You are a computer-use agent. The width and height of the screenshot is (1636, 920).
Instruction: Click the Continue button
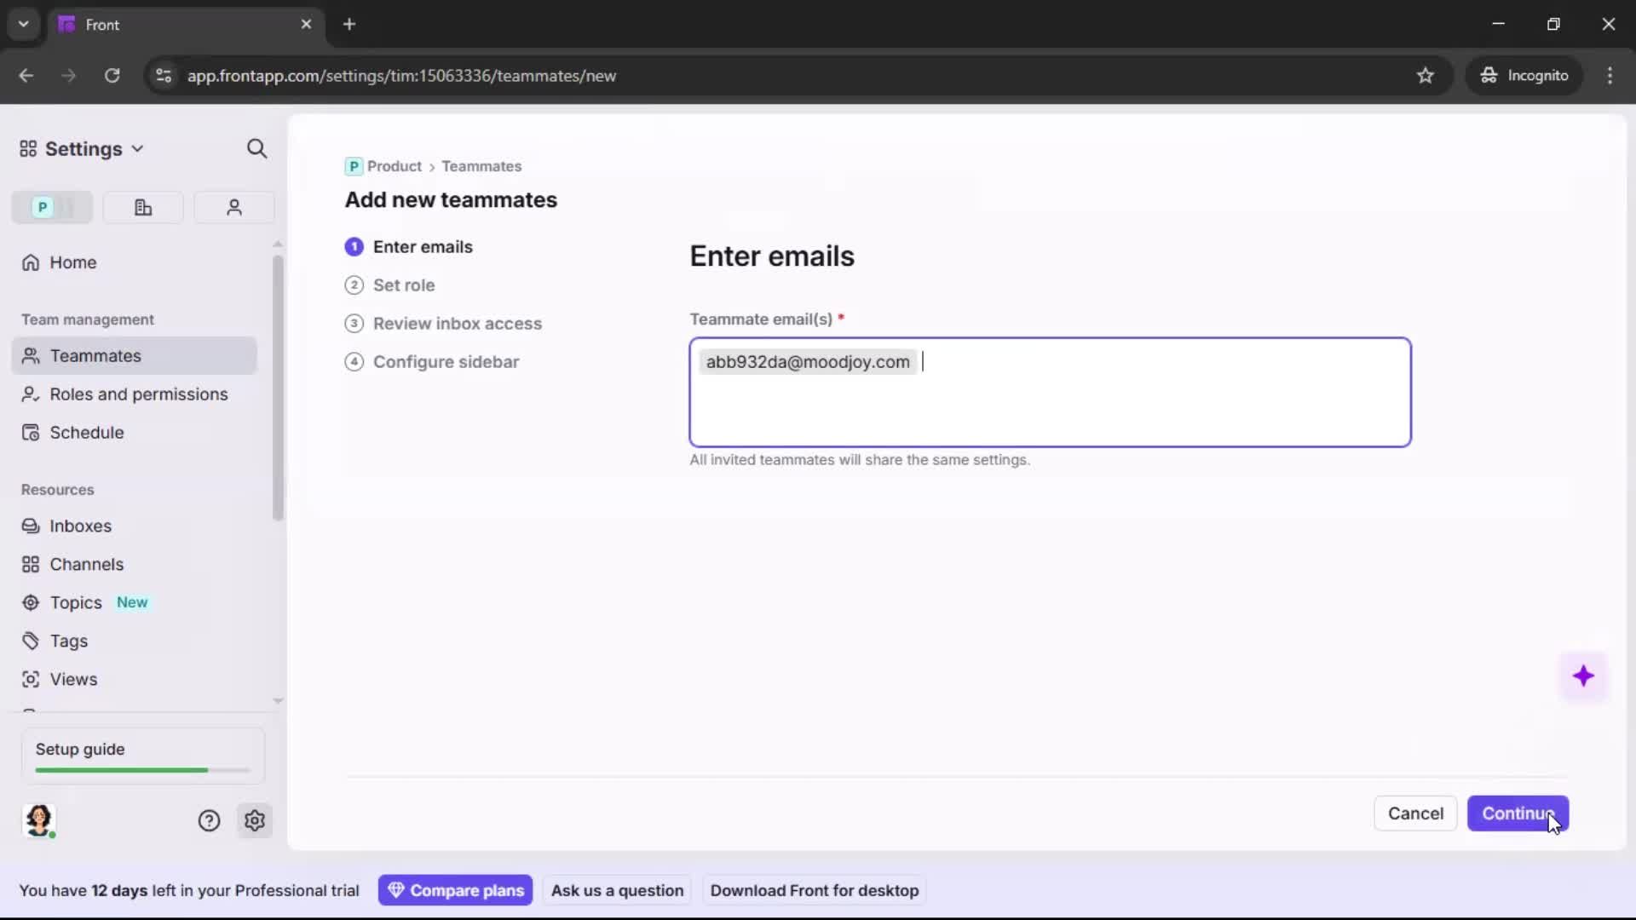(x=1518, y=814)
